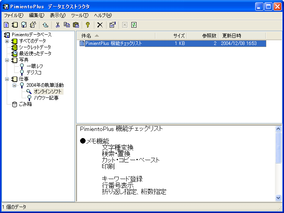Click ●メモ機能 heading in preview

95,141
